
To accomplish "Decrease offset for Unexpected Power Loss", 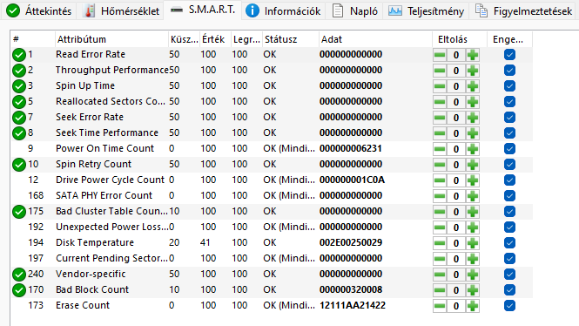I will pos(440,228).
